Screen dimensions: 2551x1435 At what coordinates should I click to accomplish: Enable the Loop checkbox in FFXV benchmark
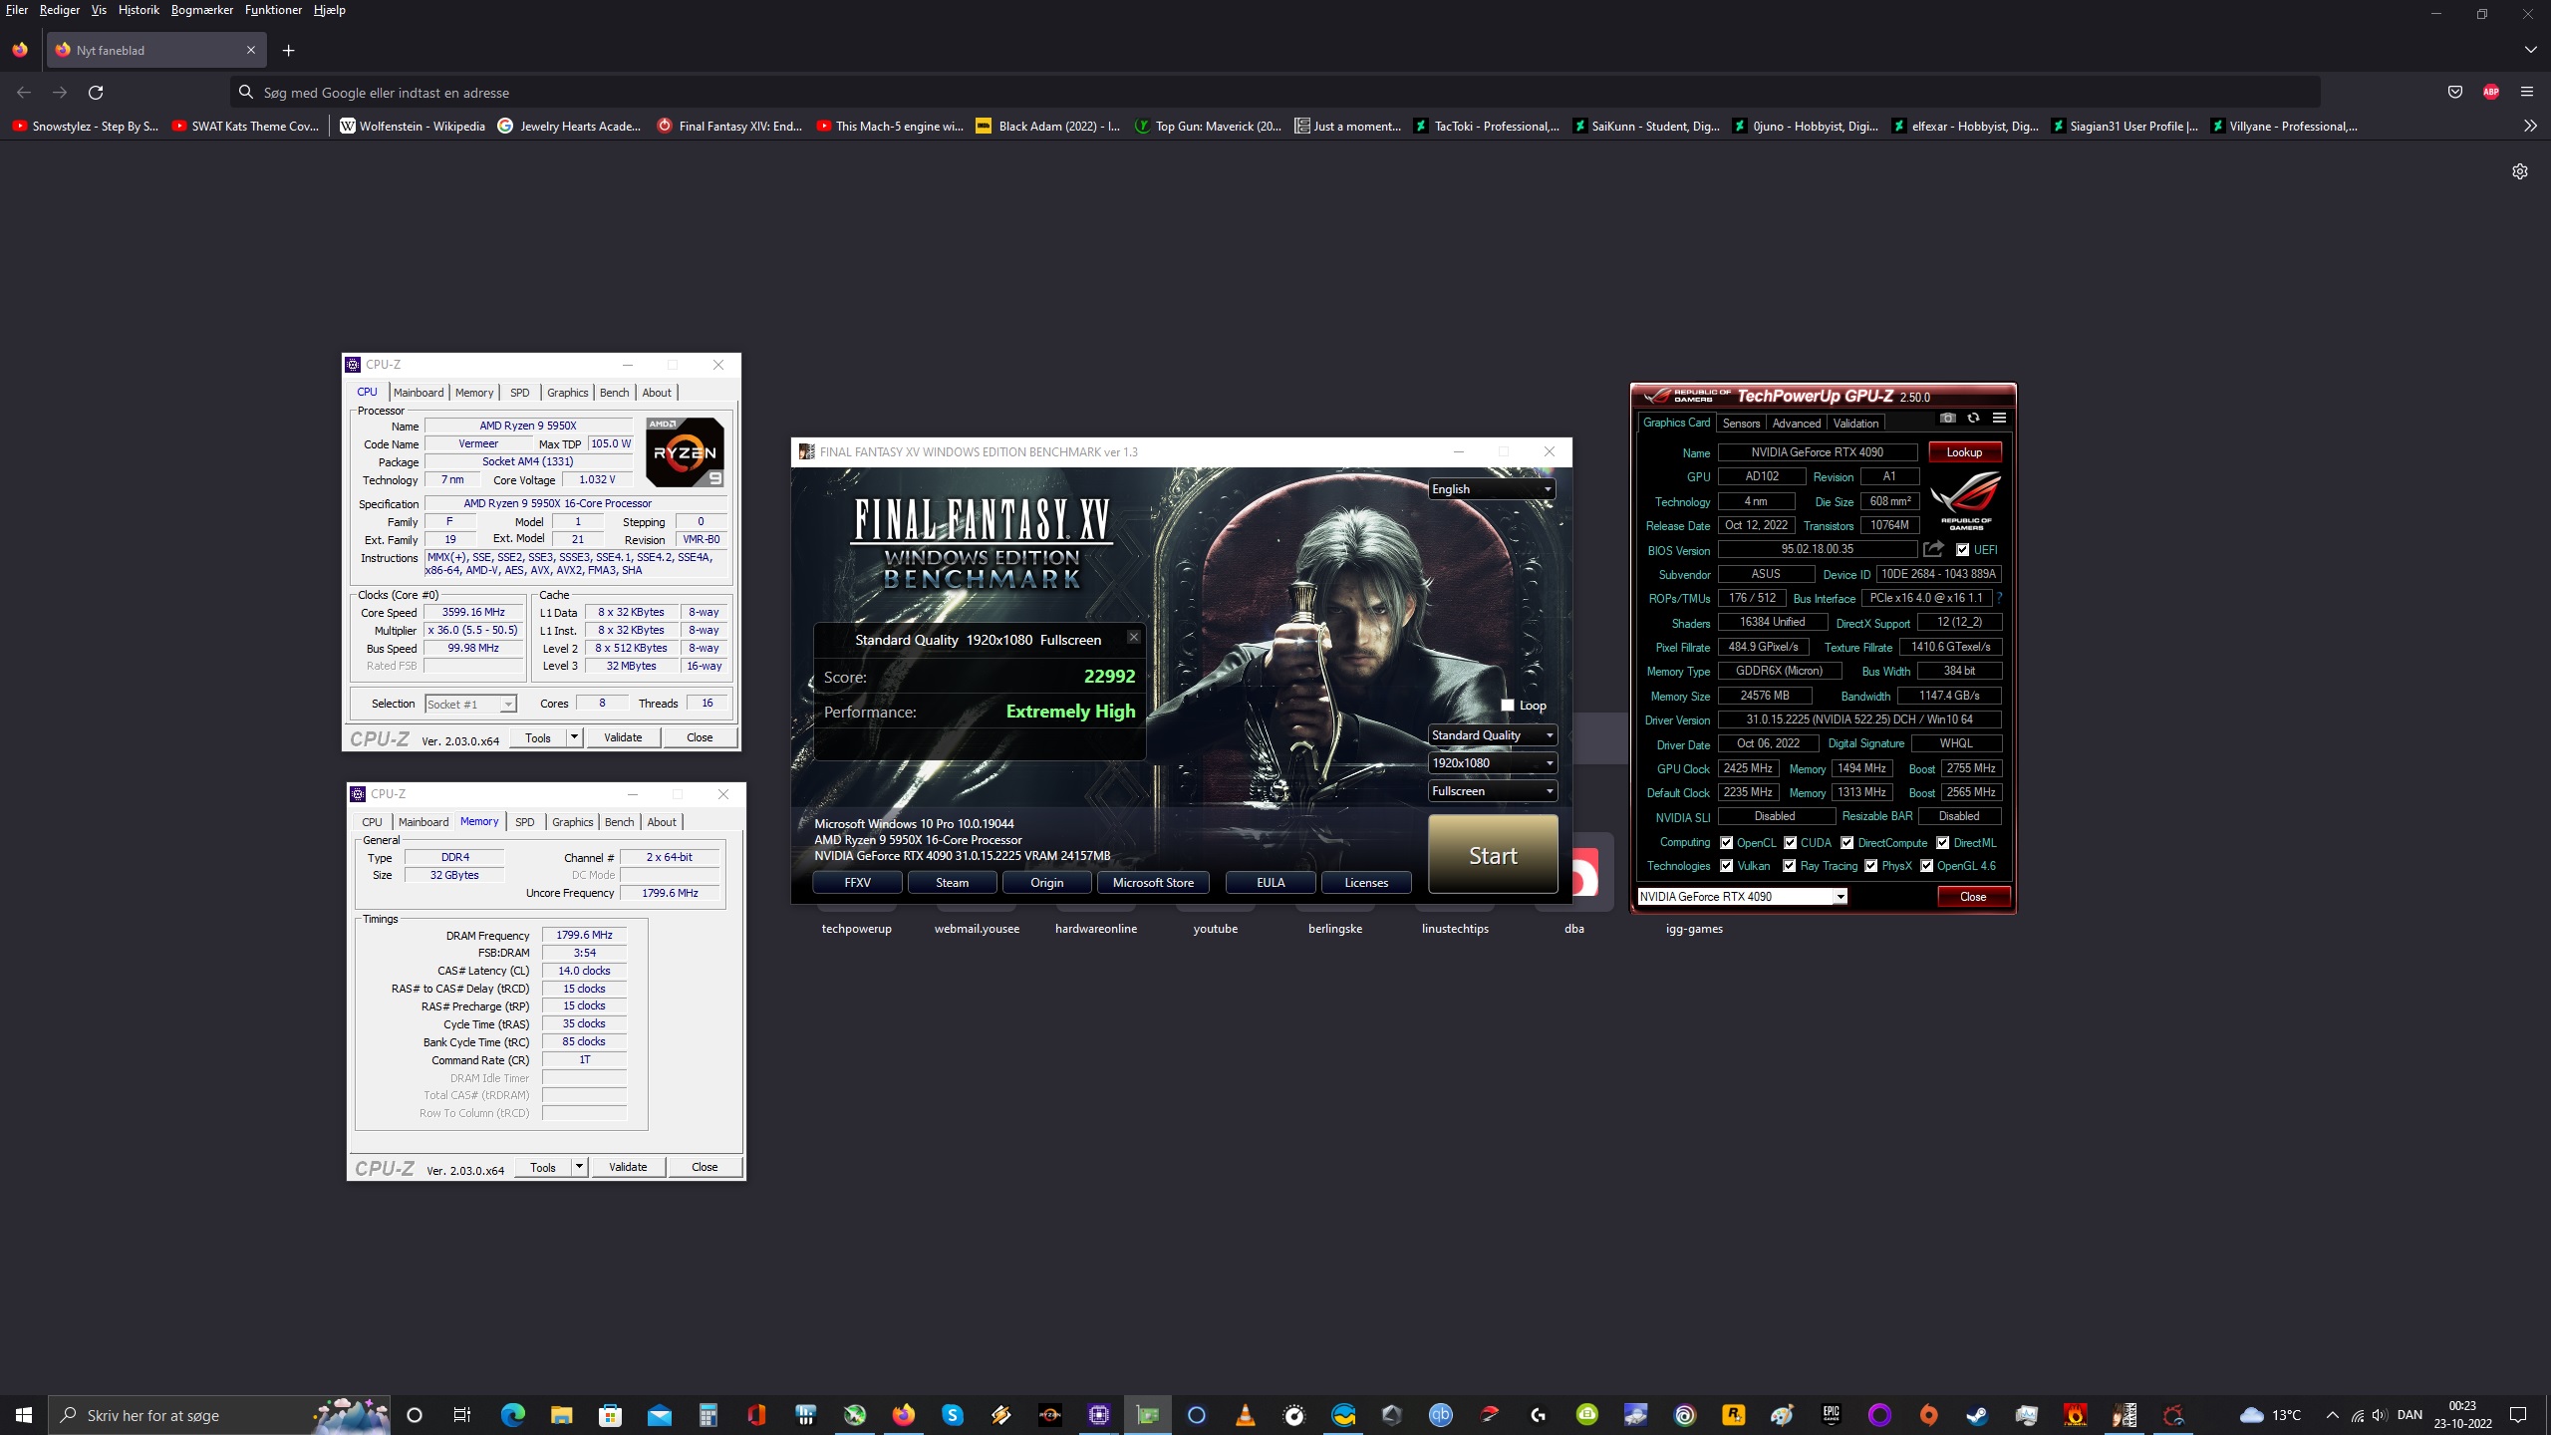click(1508, 705)
